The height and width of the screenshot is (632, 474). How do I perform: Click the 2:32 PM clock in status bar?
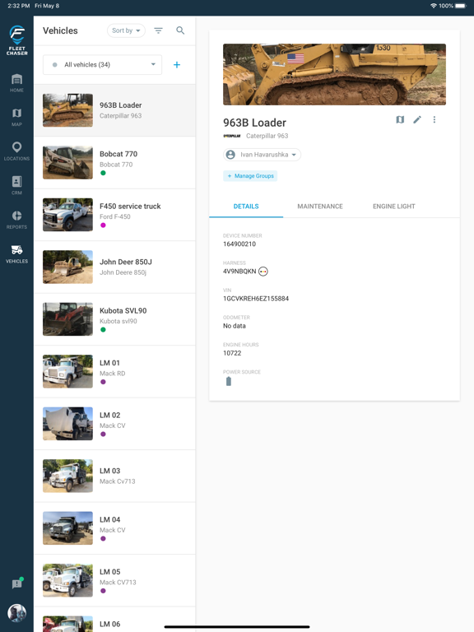tap(19, 6)
